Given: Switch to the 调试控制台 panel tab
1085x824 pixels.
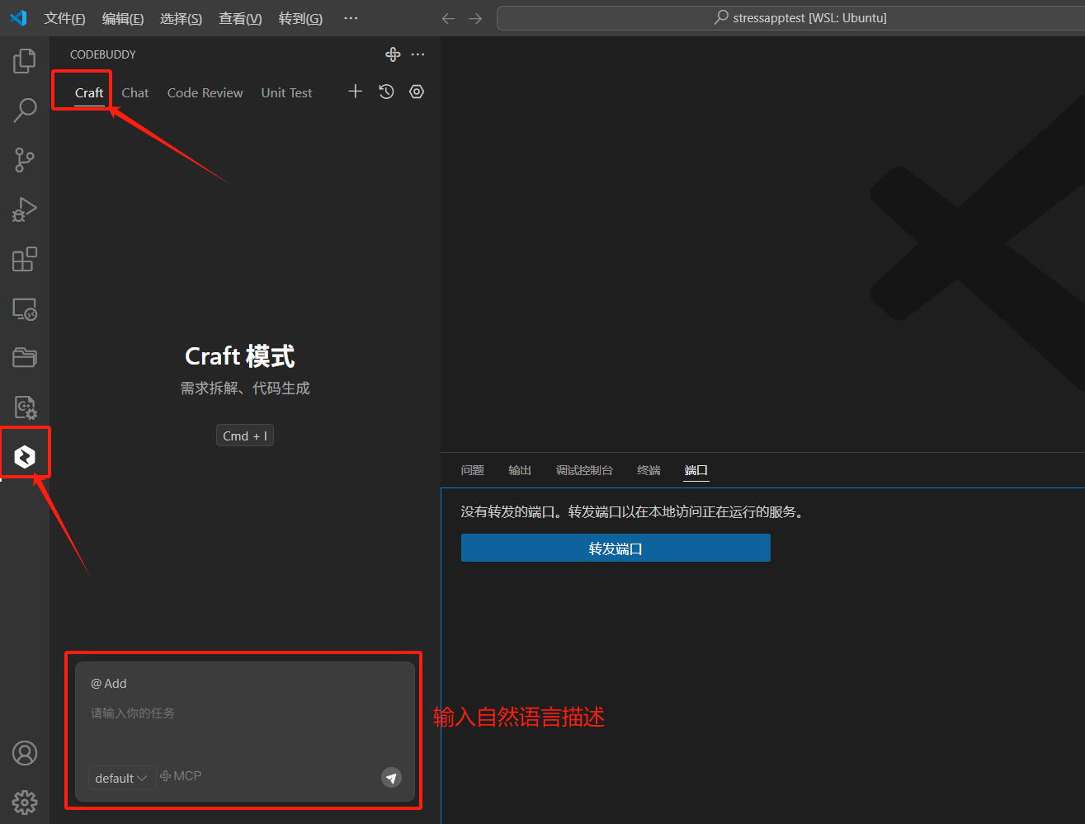Looking at the screenshot, I should click(x=584, y=470).
